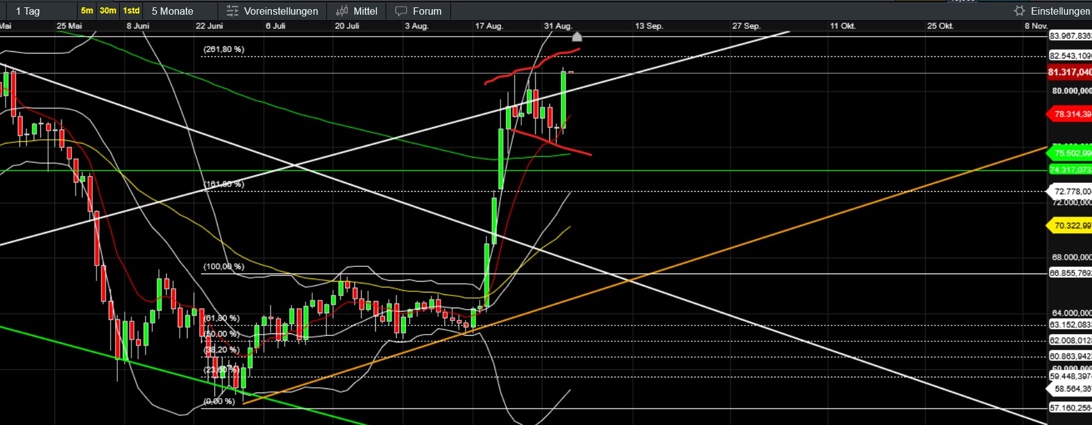Select the 62.008 Fibonacci level label
Viewport: 1092px width, 425px height.
pos(1070,340)
